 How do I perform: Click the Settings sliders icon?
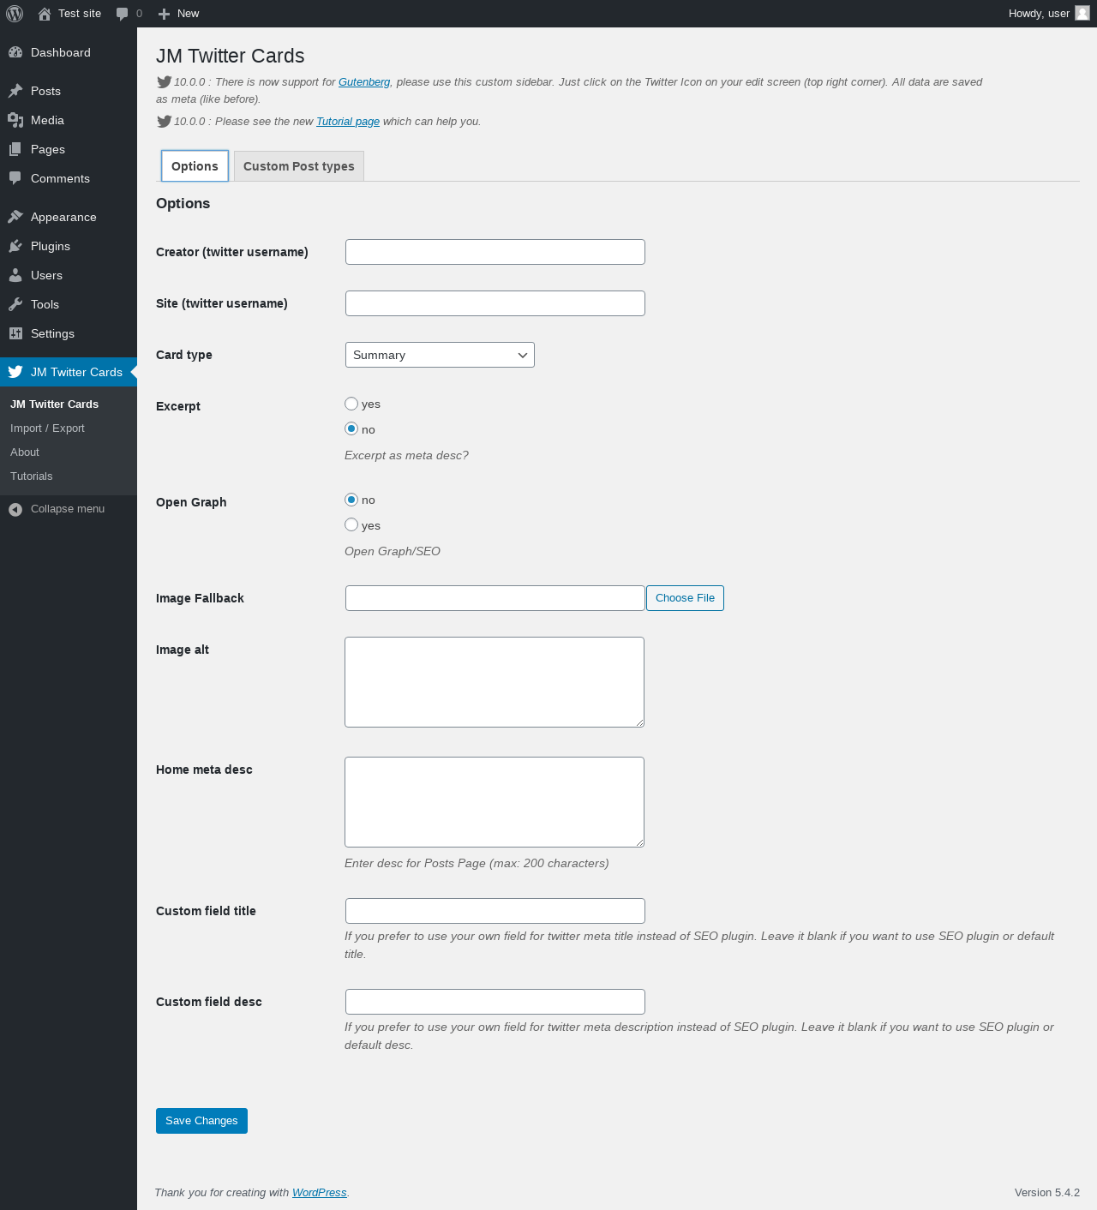click(x=15, y=333)
